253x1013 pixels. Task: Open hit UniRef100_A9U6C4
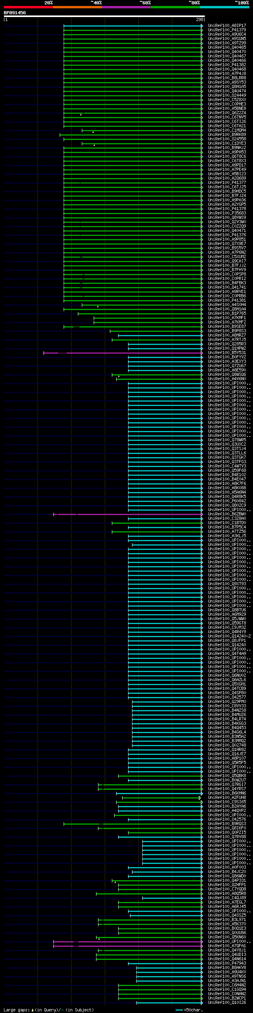227,34
